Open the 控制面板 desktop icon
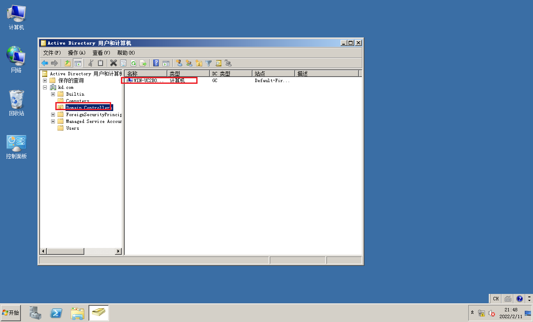 [x=17, y=147]
